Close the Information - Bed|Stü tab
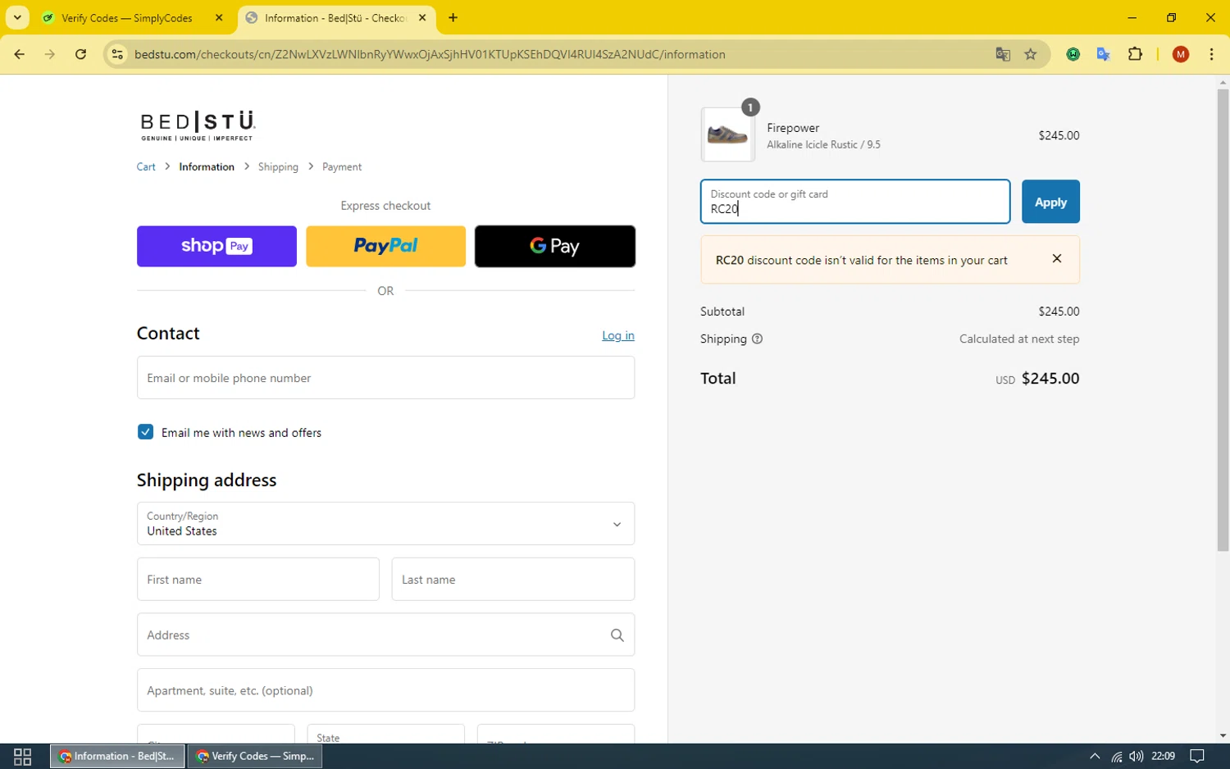This screenshot has height=769, width=1230. (422, 18)
